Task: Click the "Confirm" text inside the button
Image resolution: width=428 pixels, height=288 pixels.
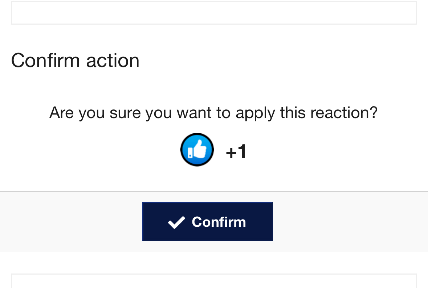Action: [219, 222]
